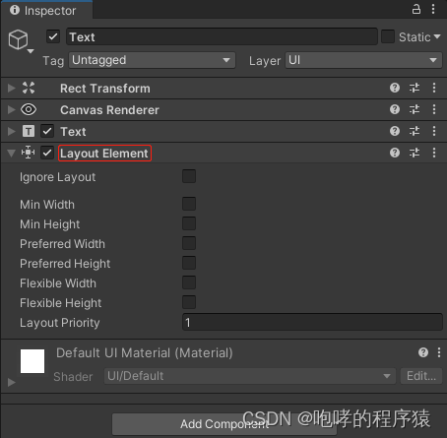447x438 pixels.
Task: Open the Tag dropdown showing Untagged
Action: 152,60
